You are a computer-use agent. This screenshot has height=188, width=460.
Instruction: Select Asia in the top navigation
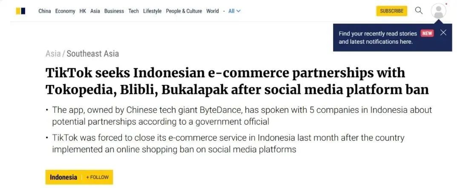coord(95,11)
